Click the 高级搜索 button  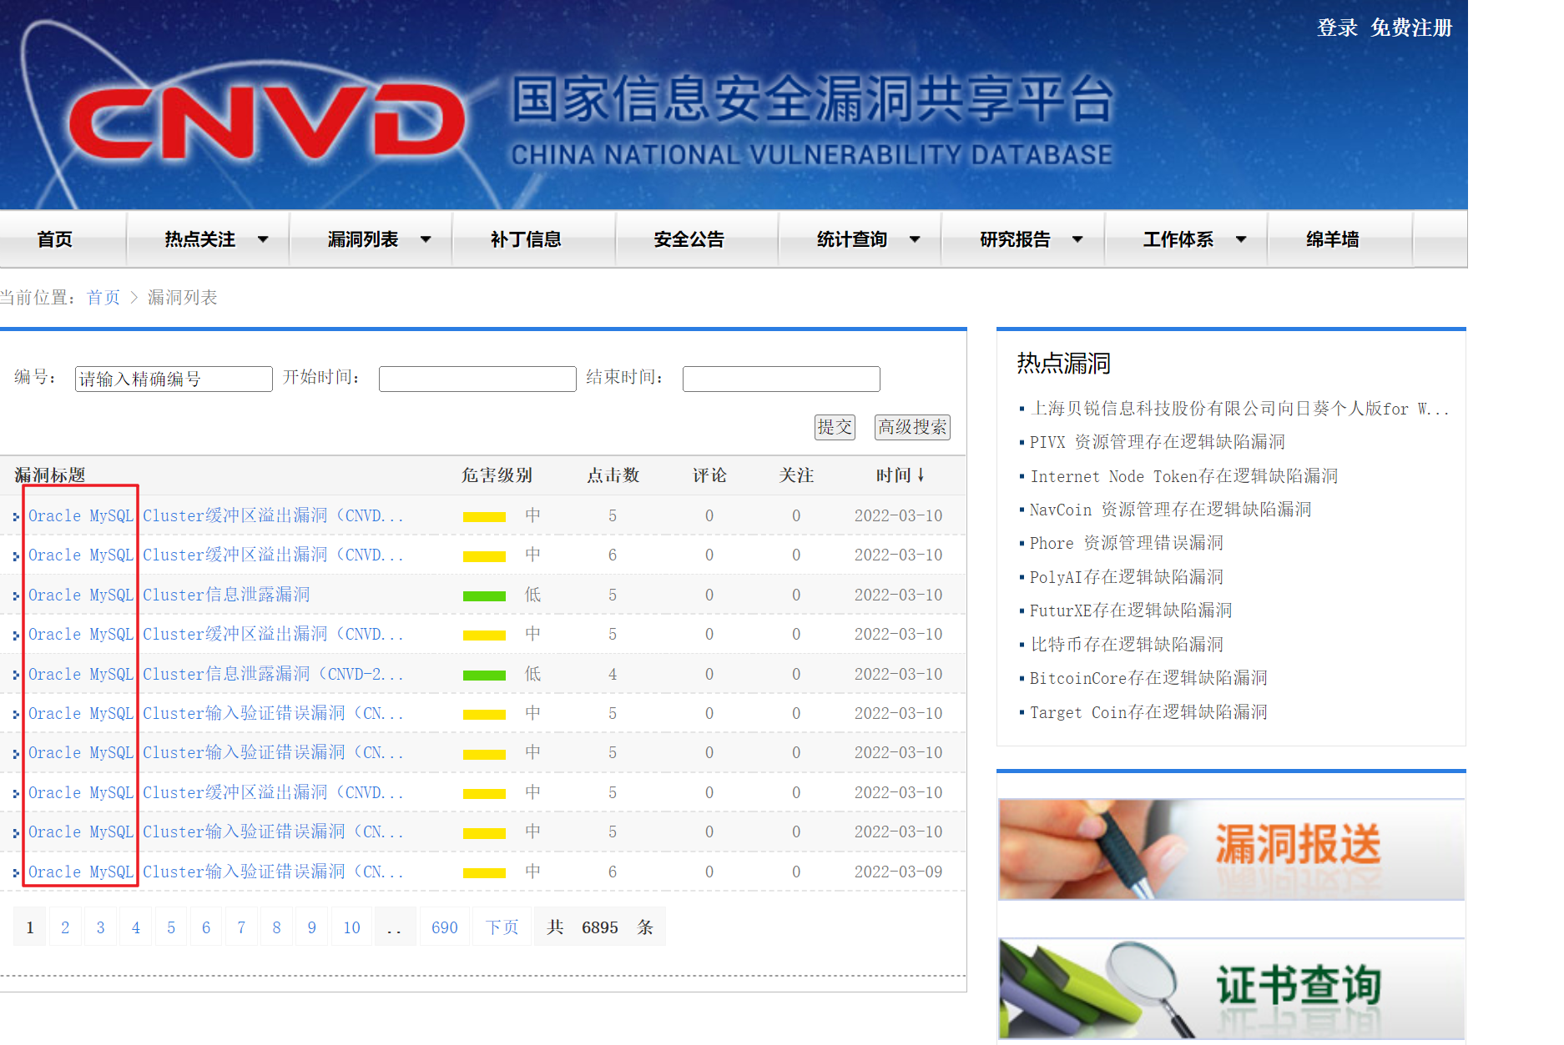tap(912, 427)
